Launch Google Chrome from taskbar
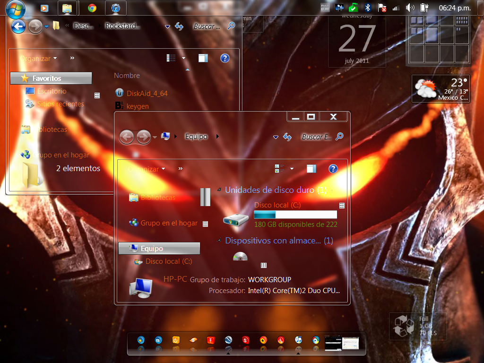484x363 pixels. pos(92,8)
